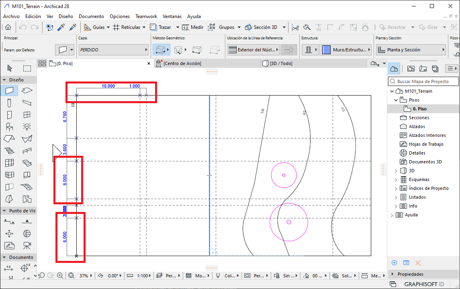This screenshot has width=460, height=289.
Task: Pick the Lamp tool icon
Action: click(x=27, y=127)
